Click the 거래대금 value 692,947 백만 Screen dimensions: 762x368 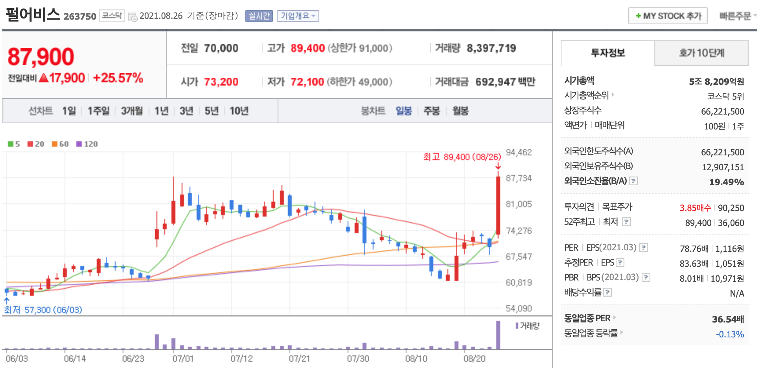click(505, 82)
